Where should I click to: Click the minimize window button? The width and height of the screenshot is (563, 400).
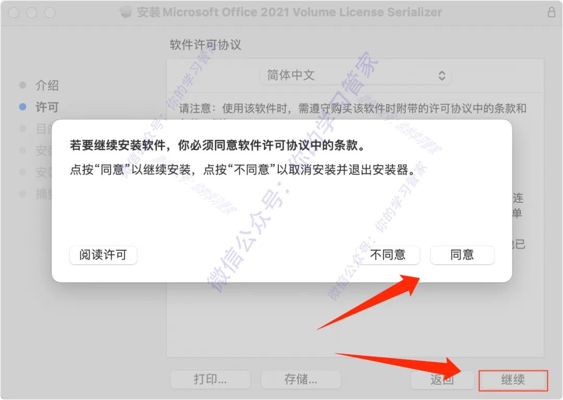pos(32,12)
